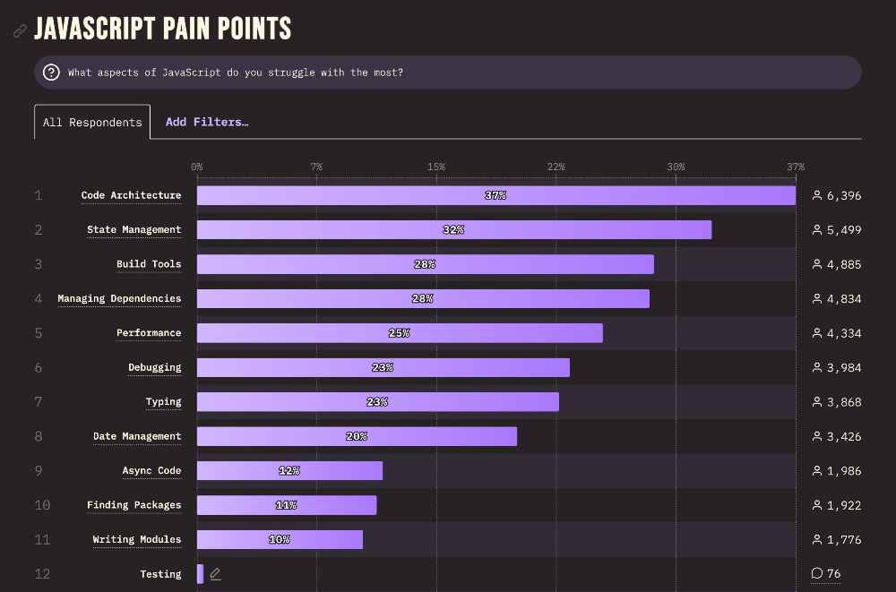
Task: Click the question mark help icon
Action: tap(52, 73)
